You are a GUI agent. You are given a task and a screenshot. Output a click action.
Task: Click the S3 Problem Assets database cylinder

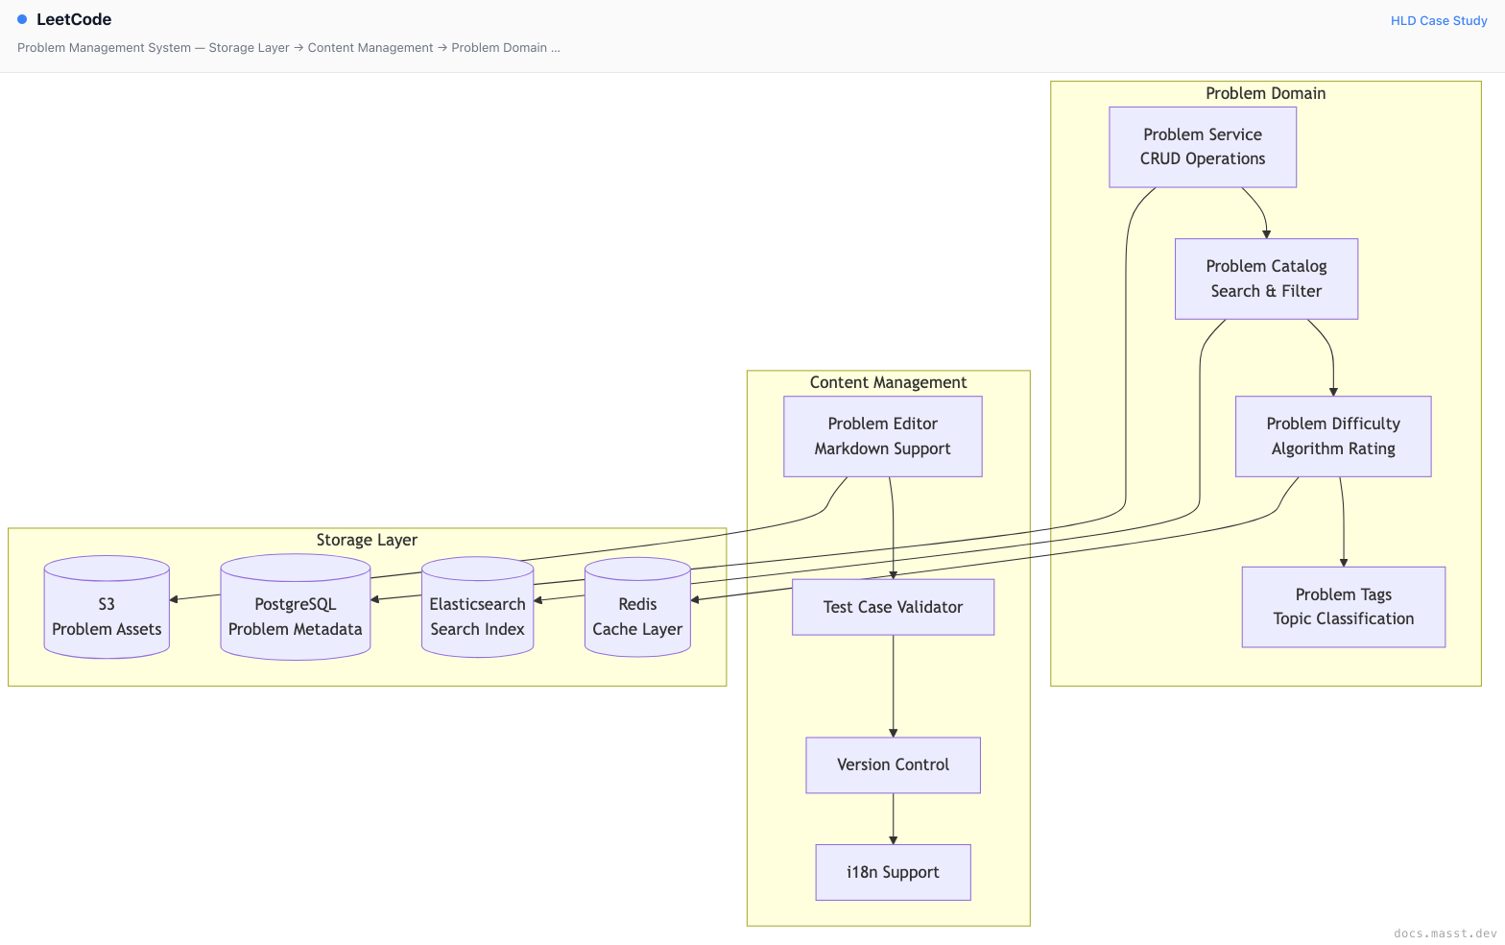107,607
